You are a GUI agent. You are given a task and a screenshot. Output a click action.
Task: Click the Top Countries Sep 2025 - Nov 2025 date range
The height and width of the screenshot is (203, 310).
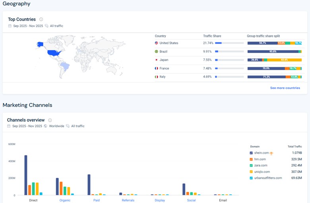28,26
